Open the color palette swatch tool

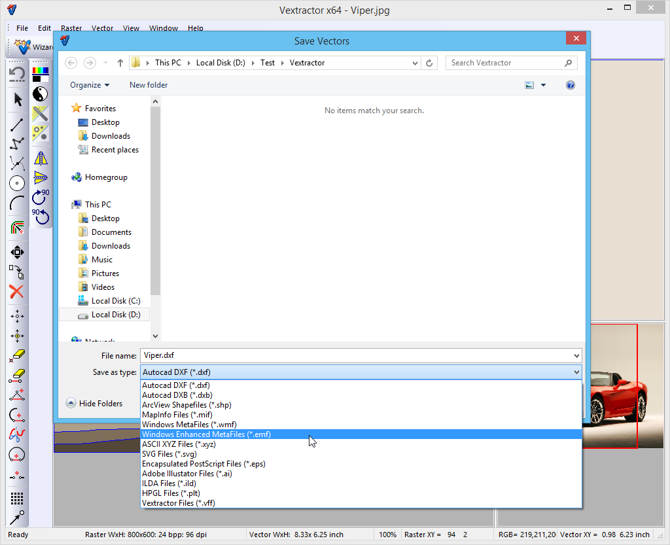coord(41,73)
